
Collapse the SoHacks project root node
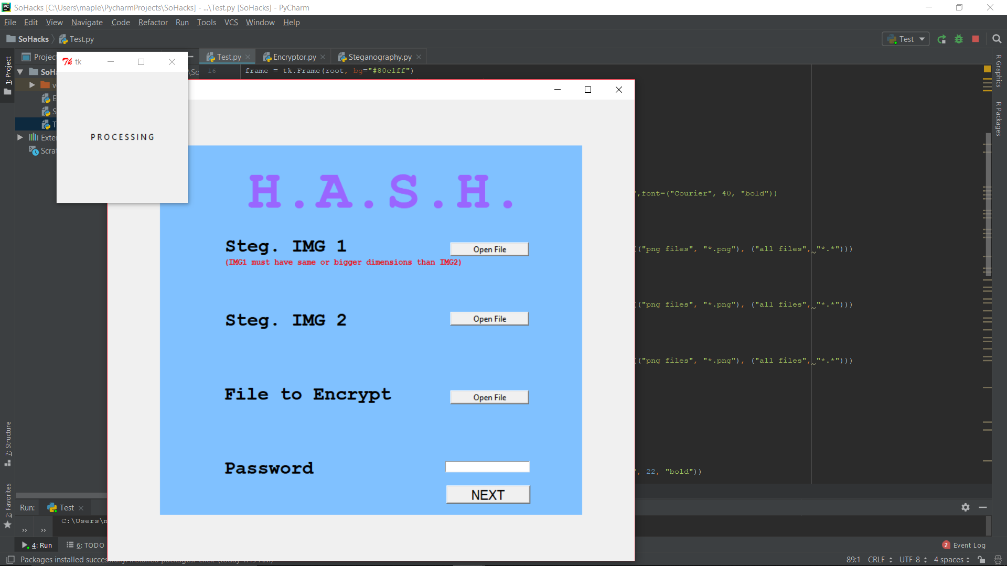(20, 72)
